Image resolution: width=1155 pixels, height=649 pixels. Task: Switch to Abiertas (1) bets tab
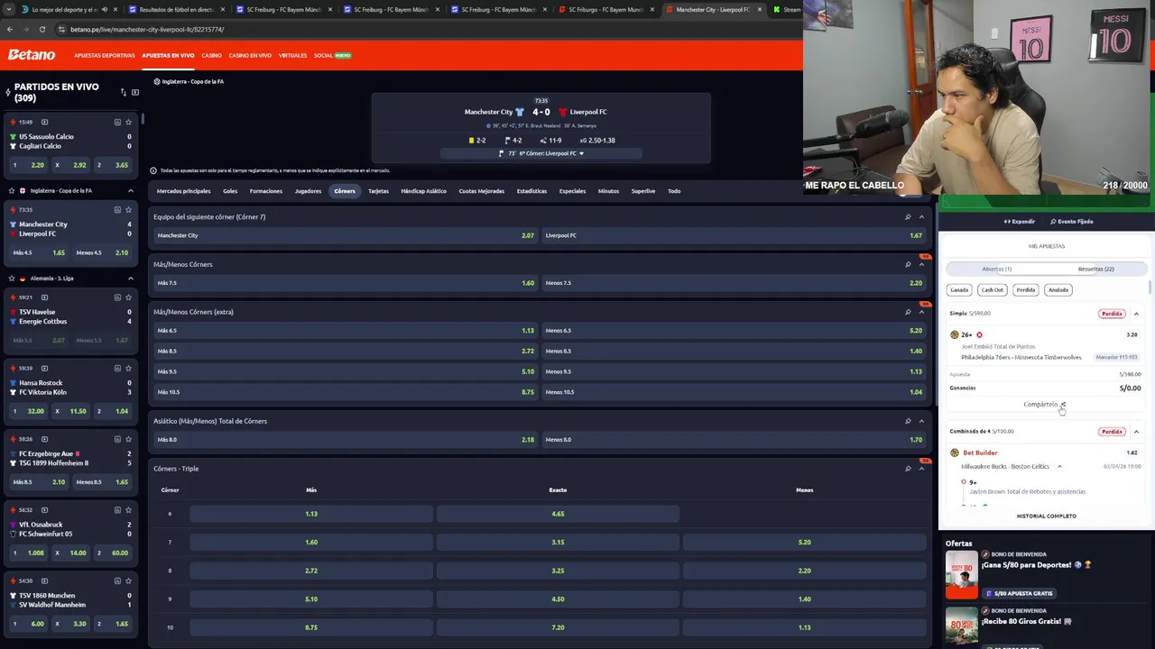tap(996, 269)
